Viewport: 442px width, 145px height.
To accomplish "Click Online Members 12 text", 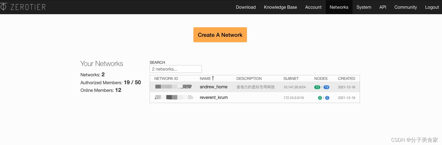I will pos(101,90).
